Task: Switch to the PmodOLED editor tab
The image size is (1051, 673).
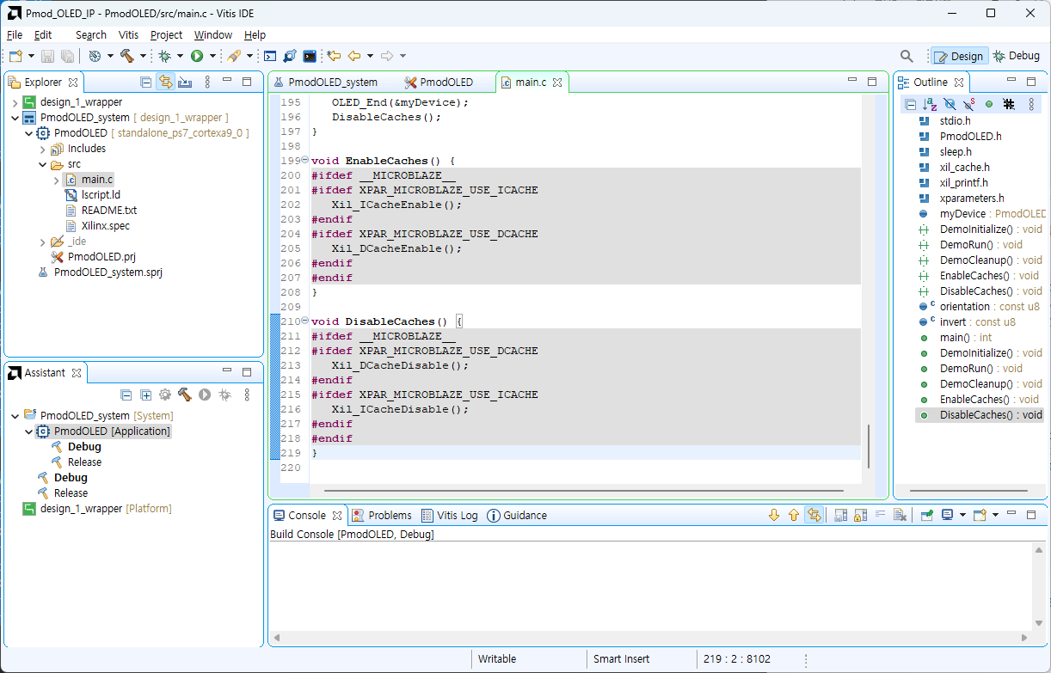Action: coord(439,83)
